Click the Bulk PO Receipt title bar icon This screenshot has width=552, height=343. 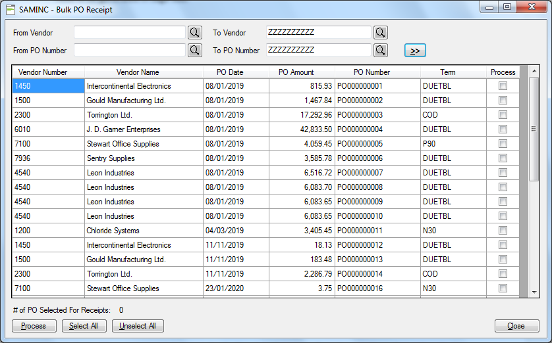11,9
